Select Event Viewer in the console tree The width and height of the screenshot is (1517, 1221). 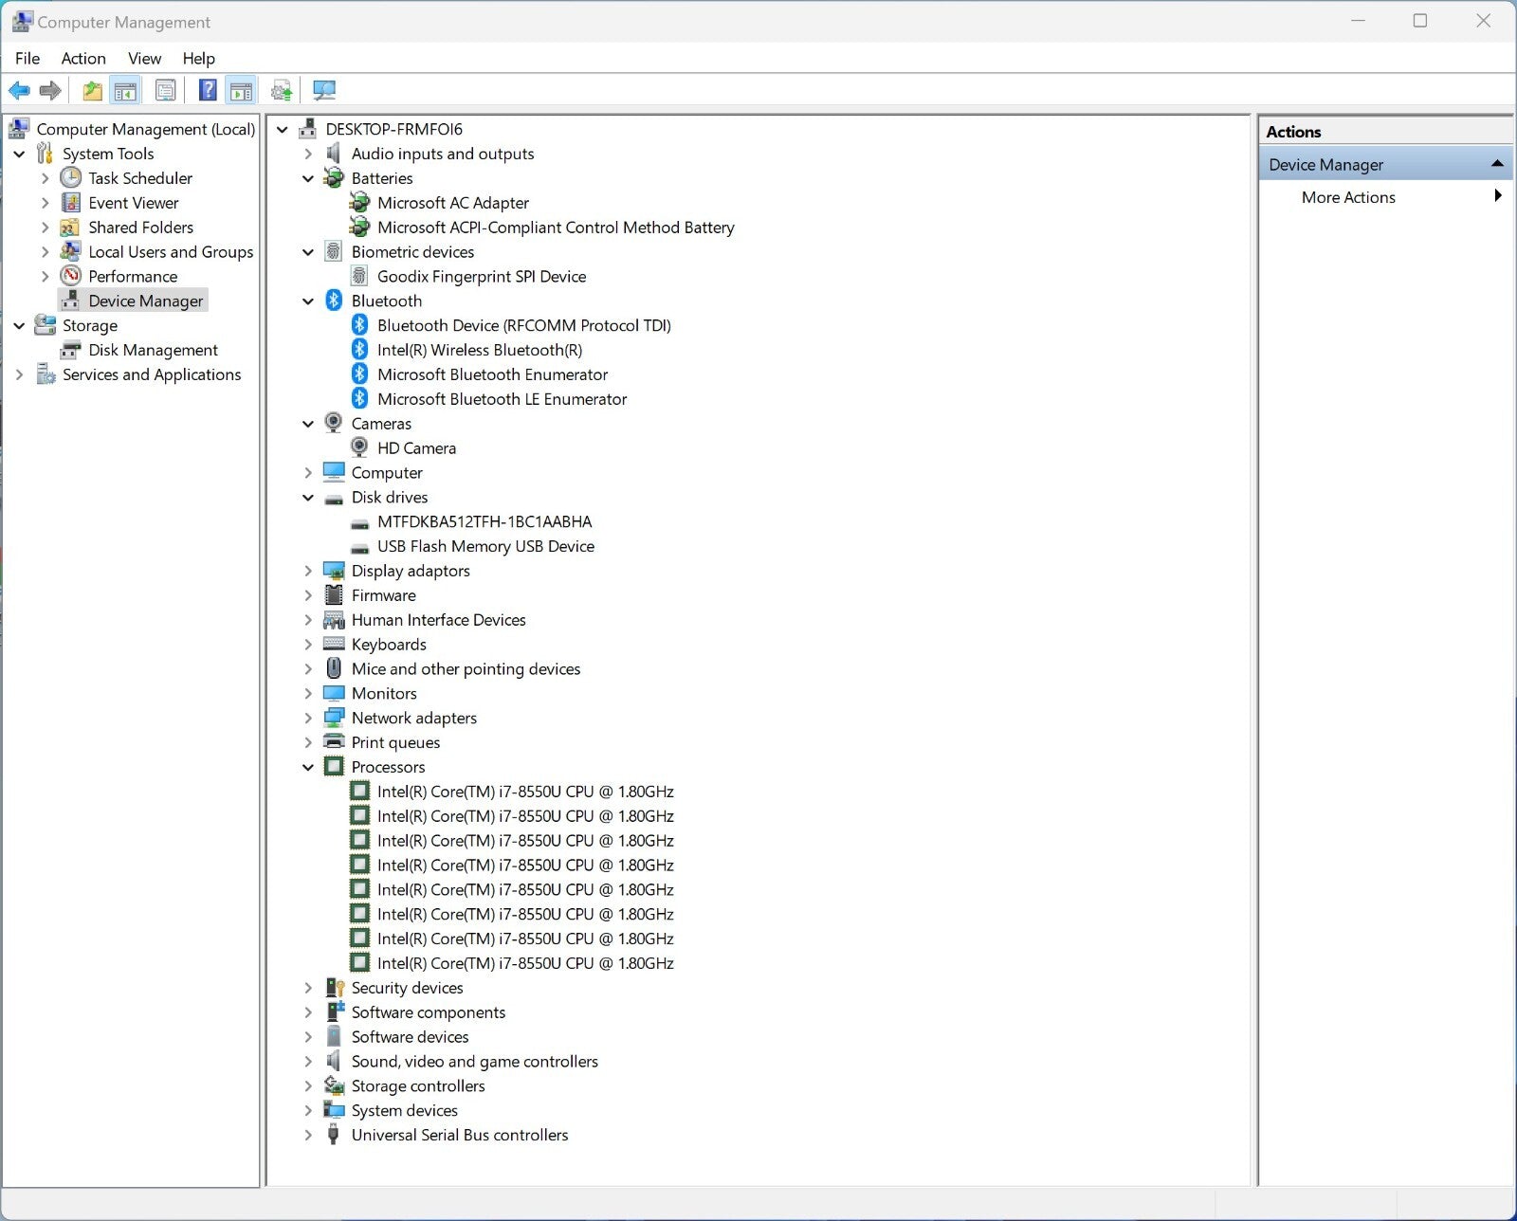pos(134,203)
